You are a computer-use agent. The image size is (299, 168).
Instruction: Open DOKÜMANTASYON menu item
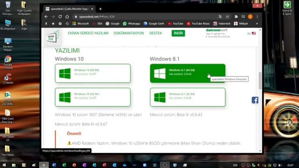(129, 33)
